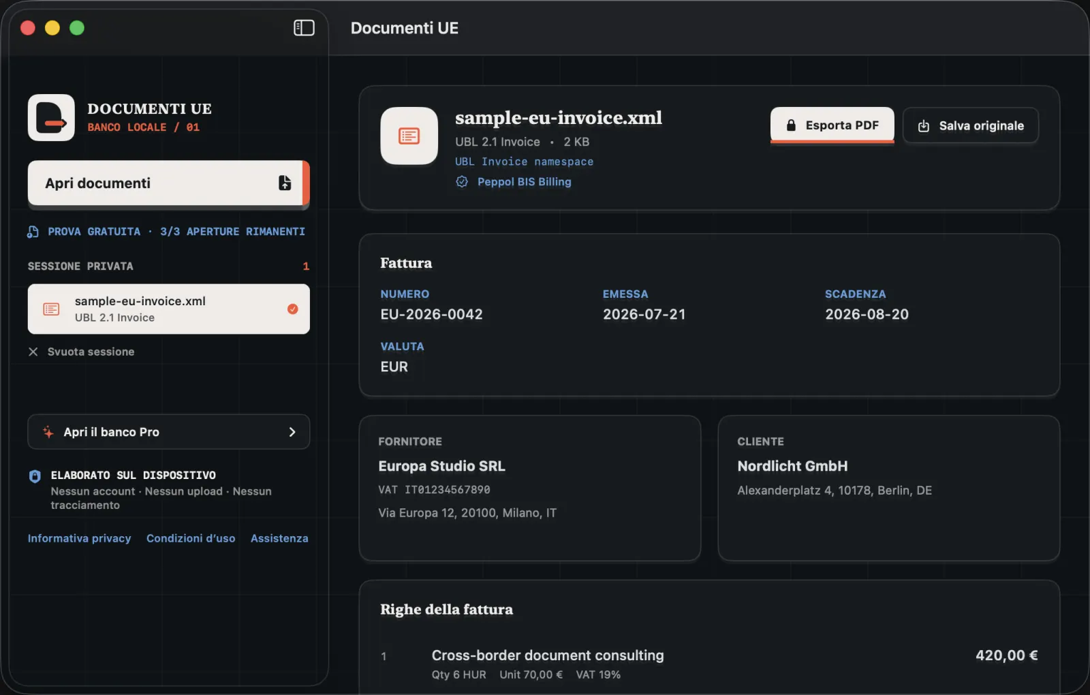Click supplier address Via Europa 12
The image size is (1090, 695).
click(x=467, y=513)
